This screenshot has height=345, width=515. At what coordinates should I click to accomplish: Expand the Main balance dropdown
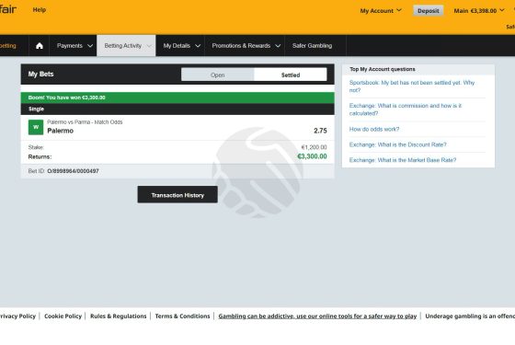click(479, 10)
